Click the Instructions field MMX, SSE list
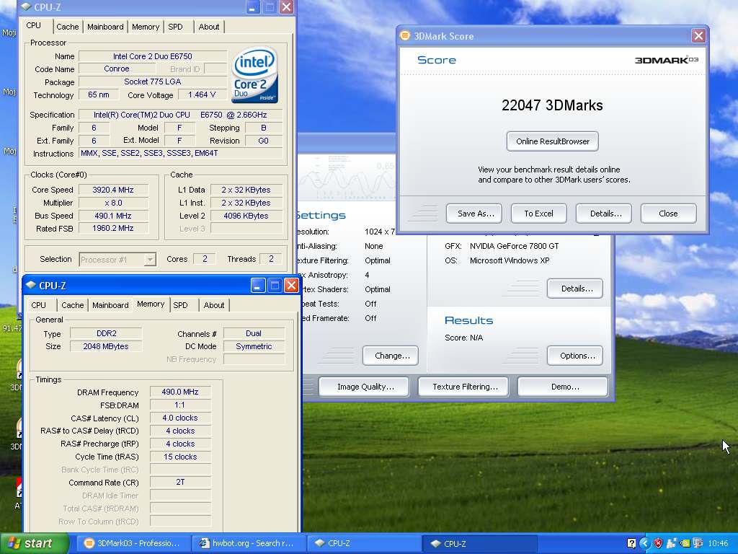738x554 pixels. [x=181, y=153]
